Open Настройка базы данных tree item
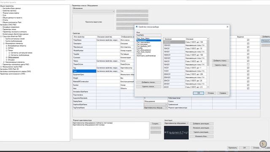 (x=11, y=8)
